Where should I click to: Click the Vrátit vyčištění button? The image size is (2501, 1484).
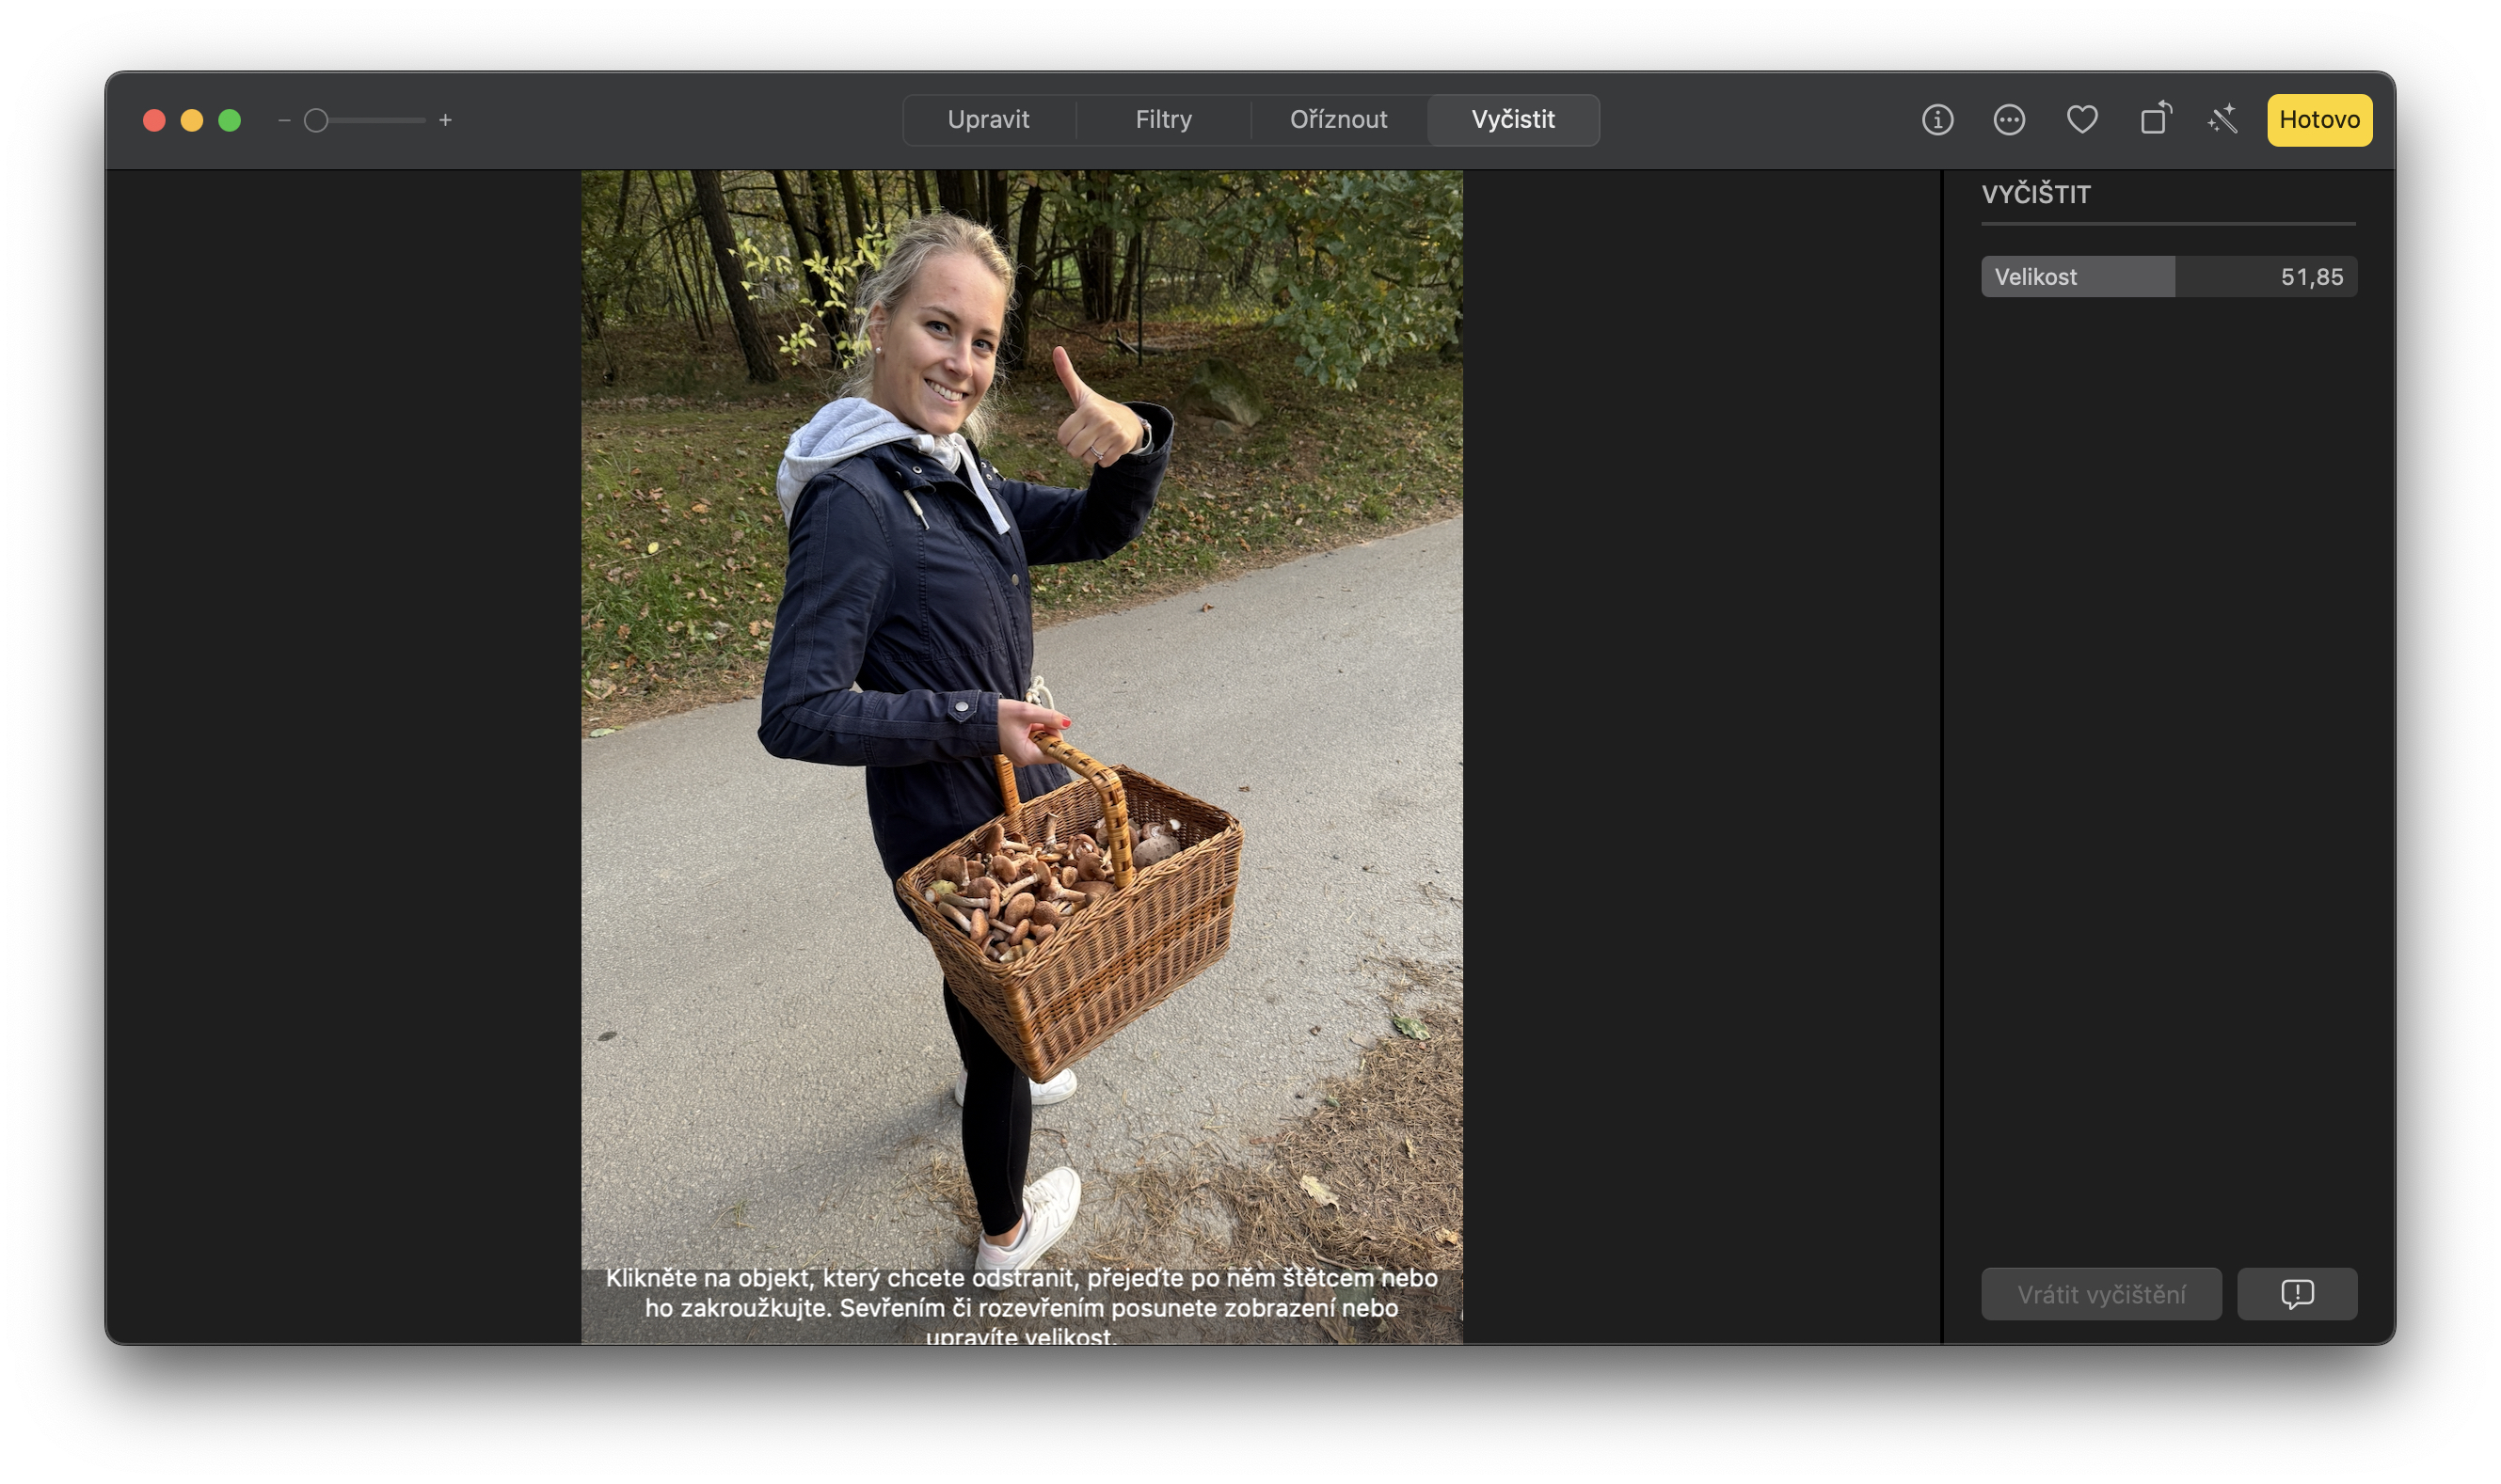point(2101,1293)
